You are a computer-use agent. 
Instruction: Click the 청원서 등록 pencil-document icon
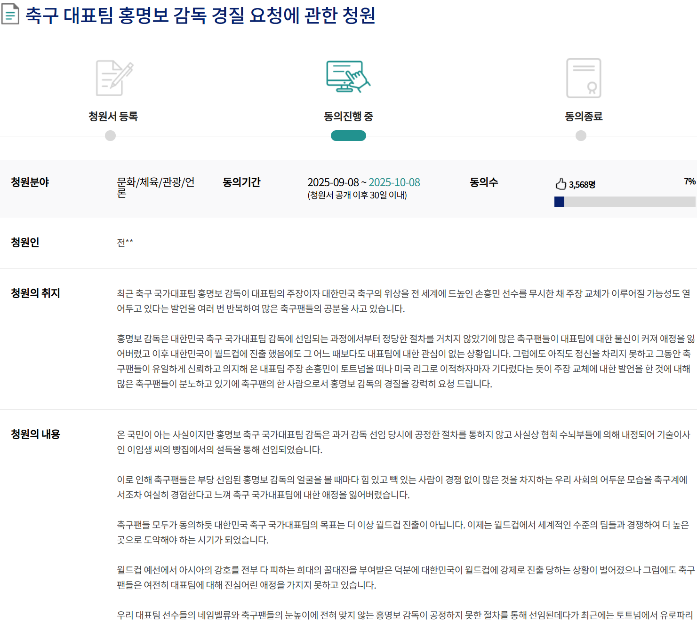(x=114, y=78)
